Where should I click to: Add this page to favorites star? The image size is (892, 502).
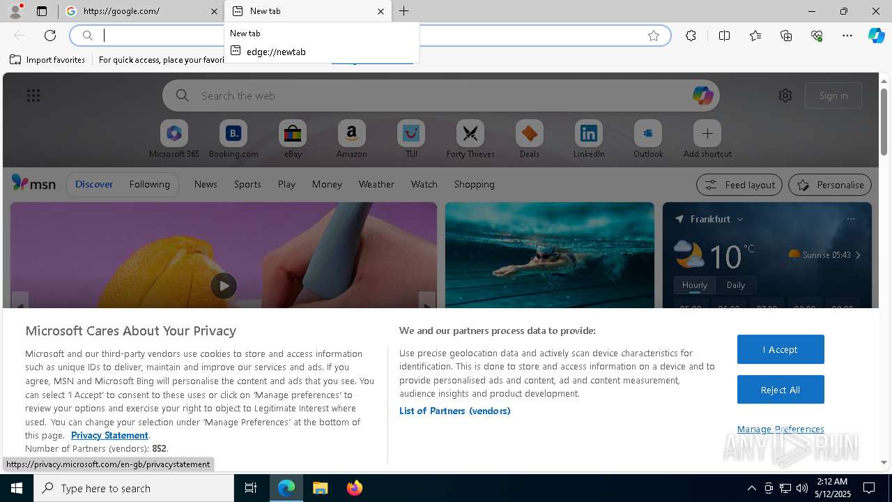654,36
